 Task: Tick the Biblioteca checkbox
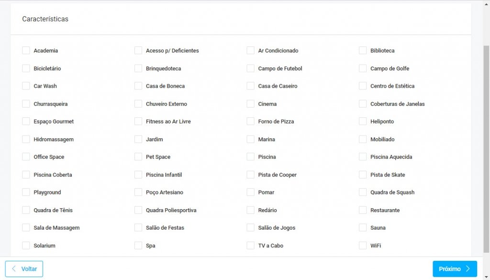coord(363,51)
